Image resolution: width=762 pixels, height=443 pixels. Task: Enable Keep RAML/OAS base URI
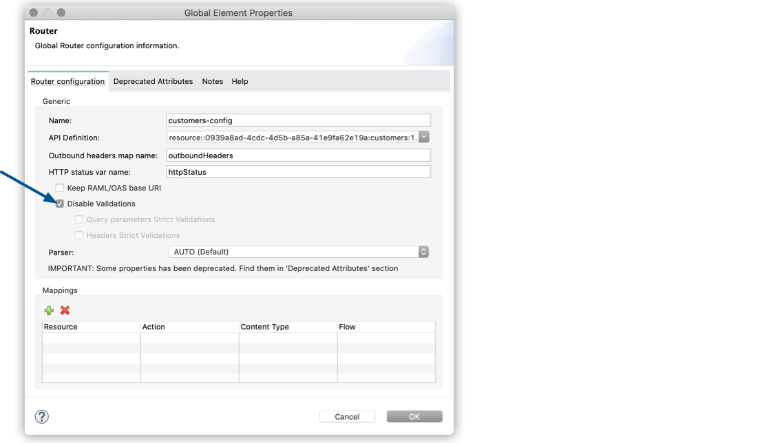[x=59, y=187]
